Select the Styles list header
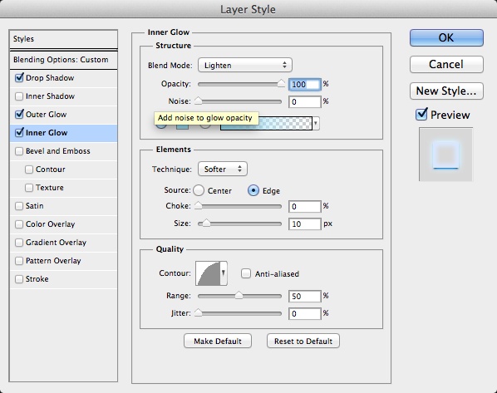The height and width of the screenshot is (393, 497). click(64, 39)
